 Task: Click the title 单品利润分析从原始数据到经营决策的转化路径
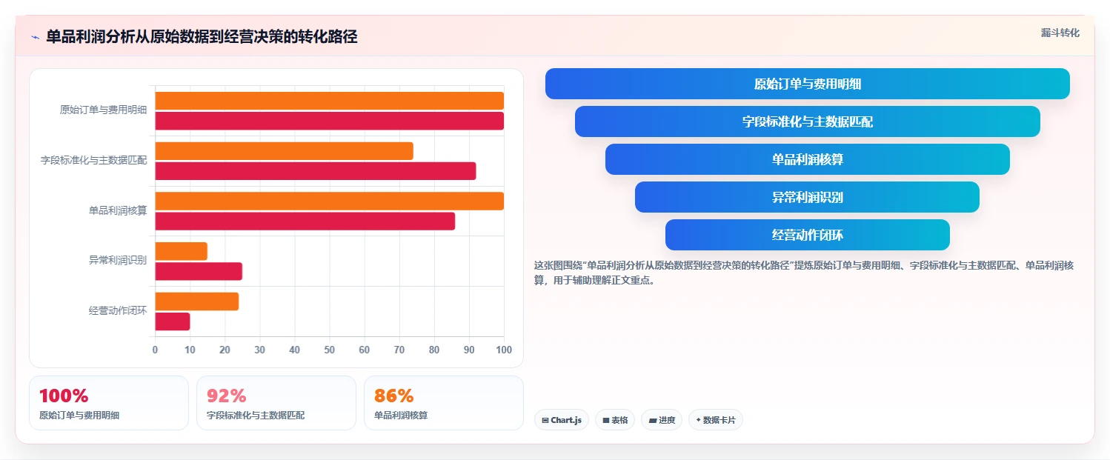(202, 36)
